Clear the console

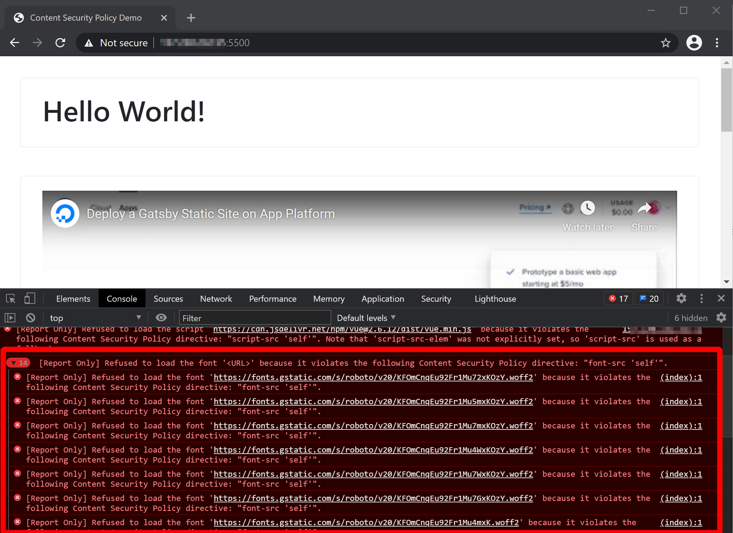31,317
